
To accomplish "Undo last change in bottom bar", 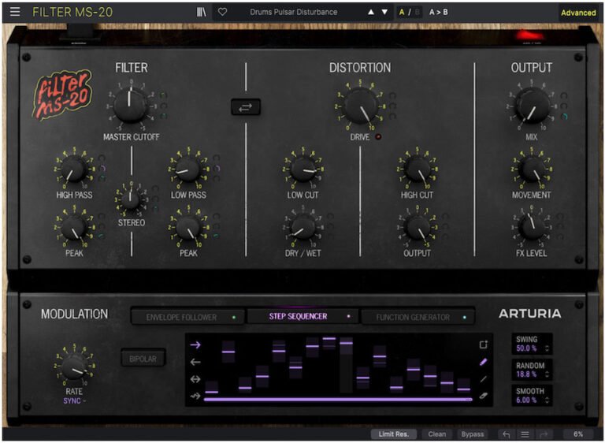I will [x=507, y=434].
